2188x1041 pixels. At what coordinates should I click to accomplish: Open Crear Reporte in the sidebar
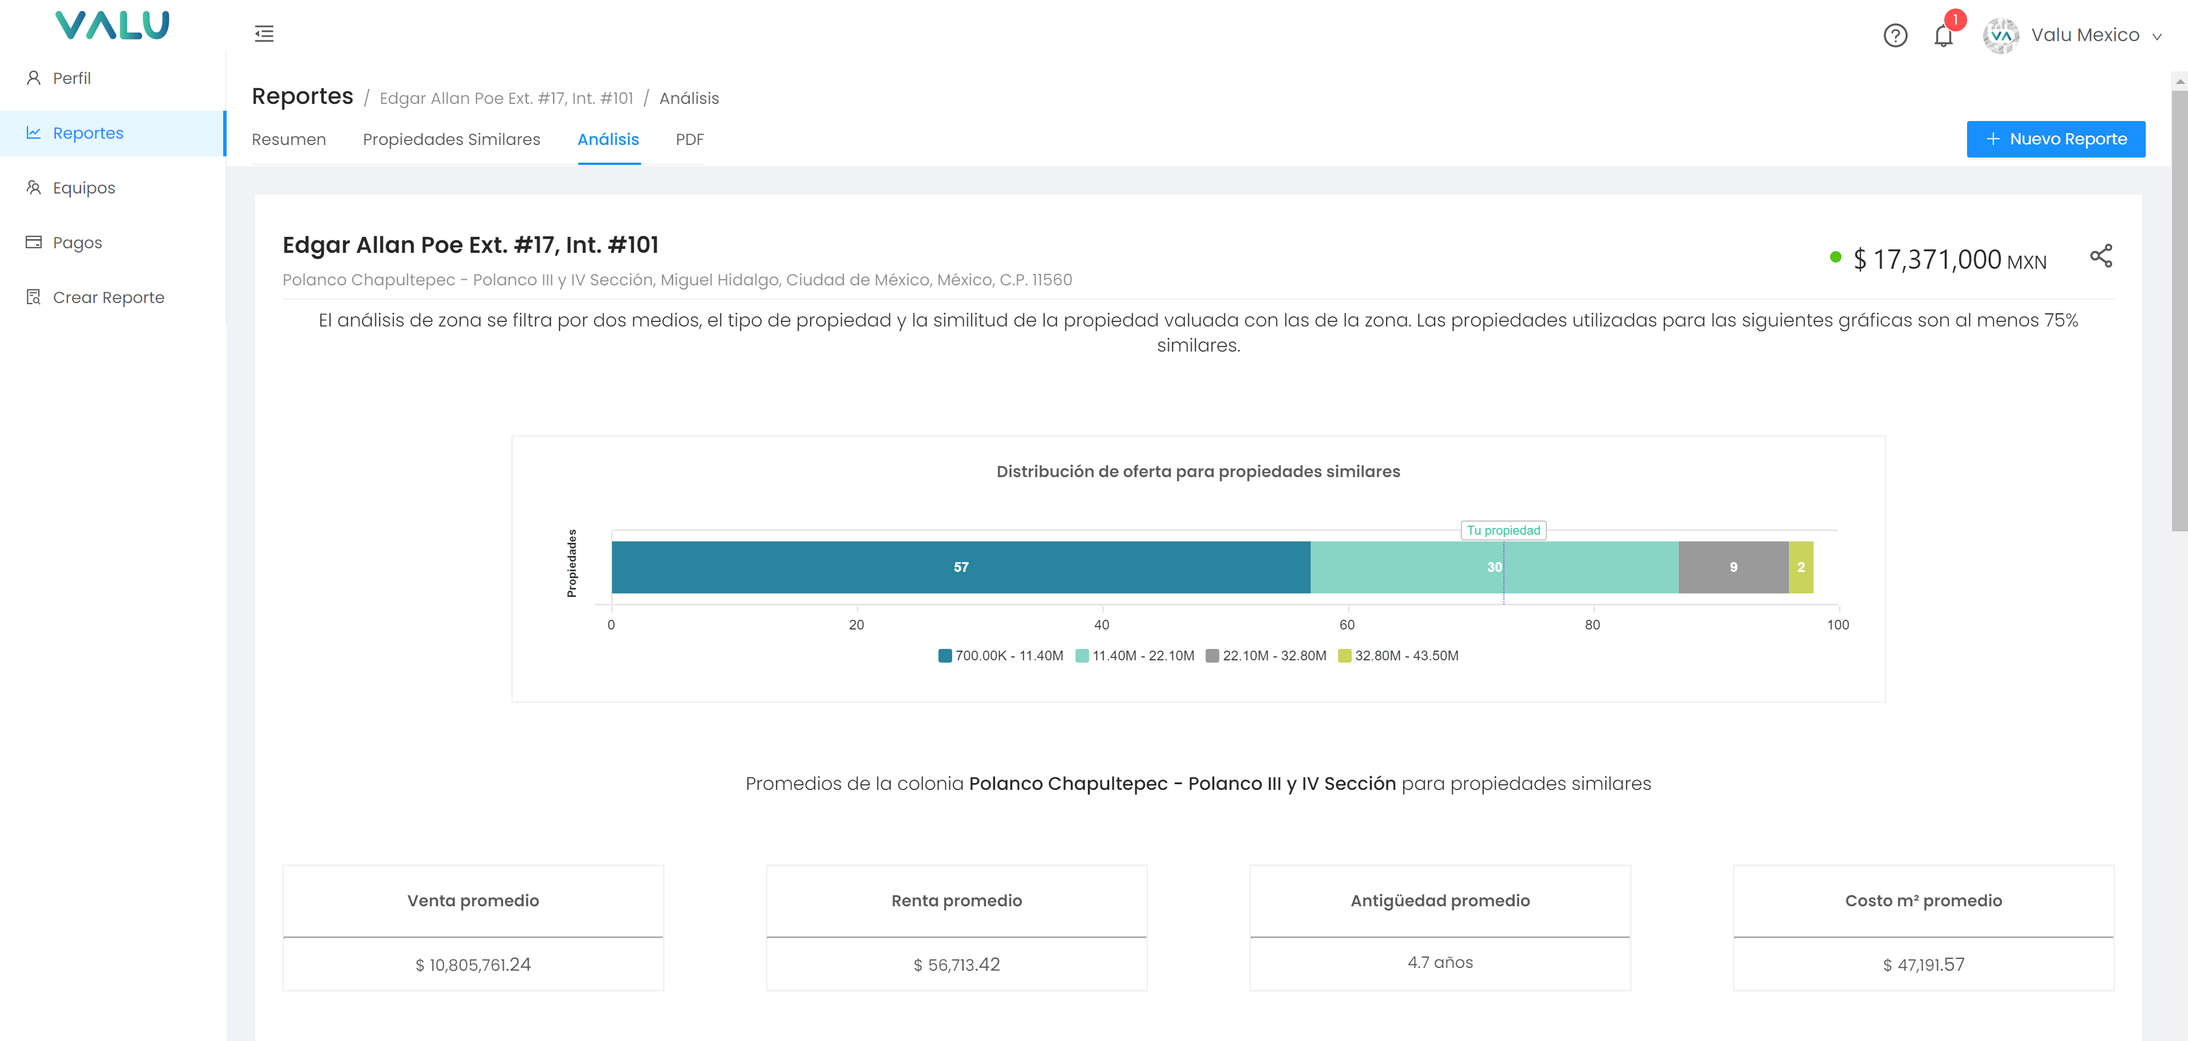tap(108, 297)
